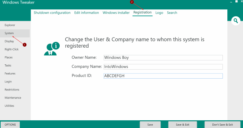The height and width of the screenshot is (128, 243).
Task: Click the Windows Tweaker title text
Action: coord(18,2)
